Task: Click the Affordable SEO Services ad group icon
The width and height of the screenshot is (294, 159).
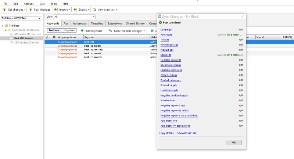Action: tap(11, 34)
